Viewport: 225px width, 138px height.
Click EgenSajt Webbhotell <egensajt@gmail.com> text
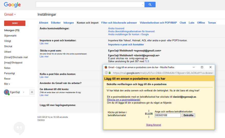point(134,51)
